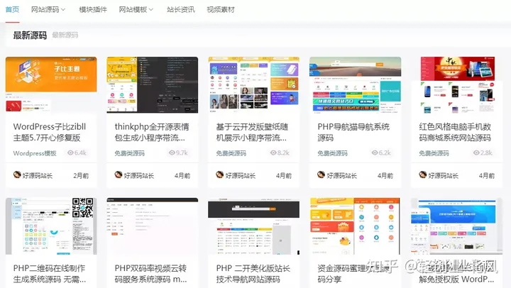Click the eye icon showing 8.2k views

pos(273,153)
